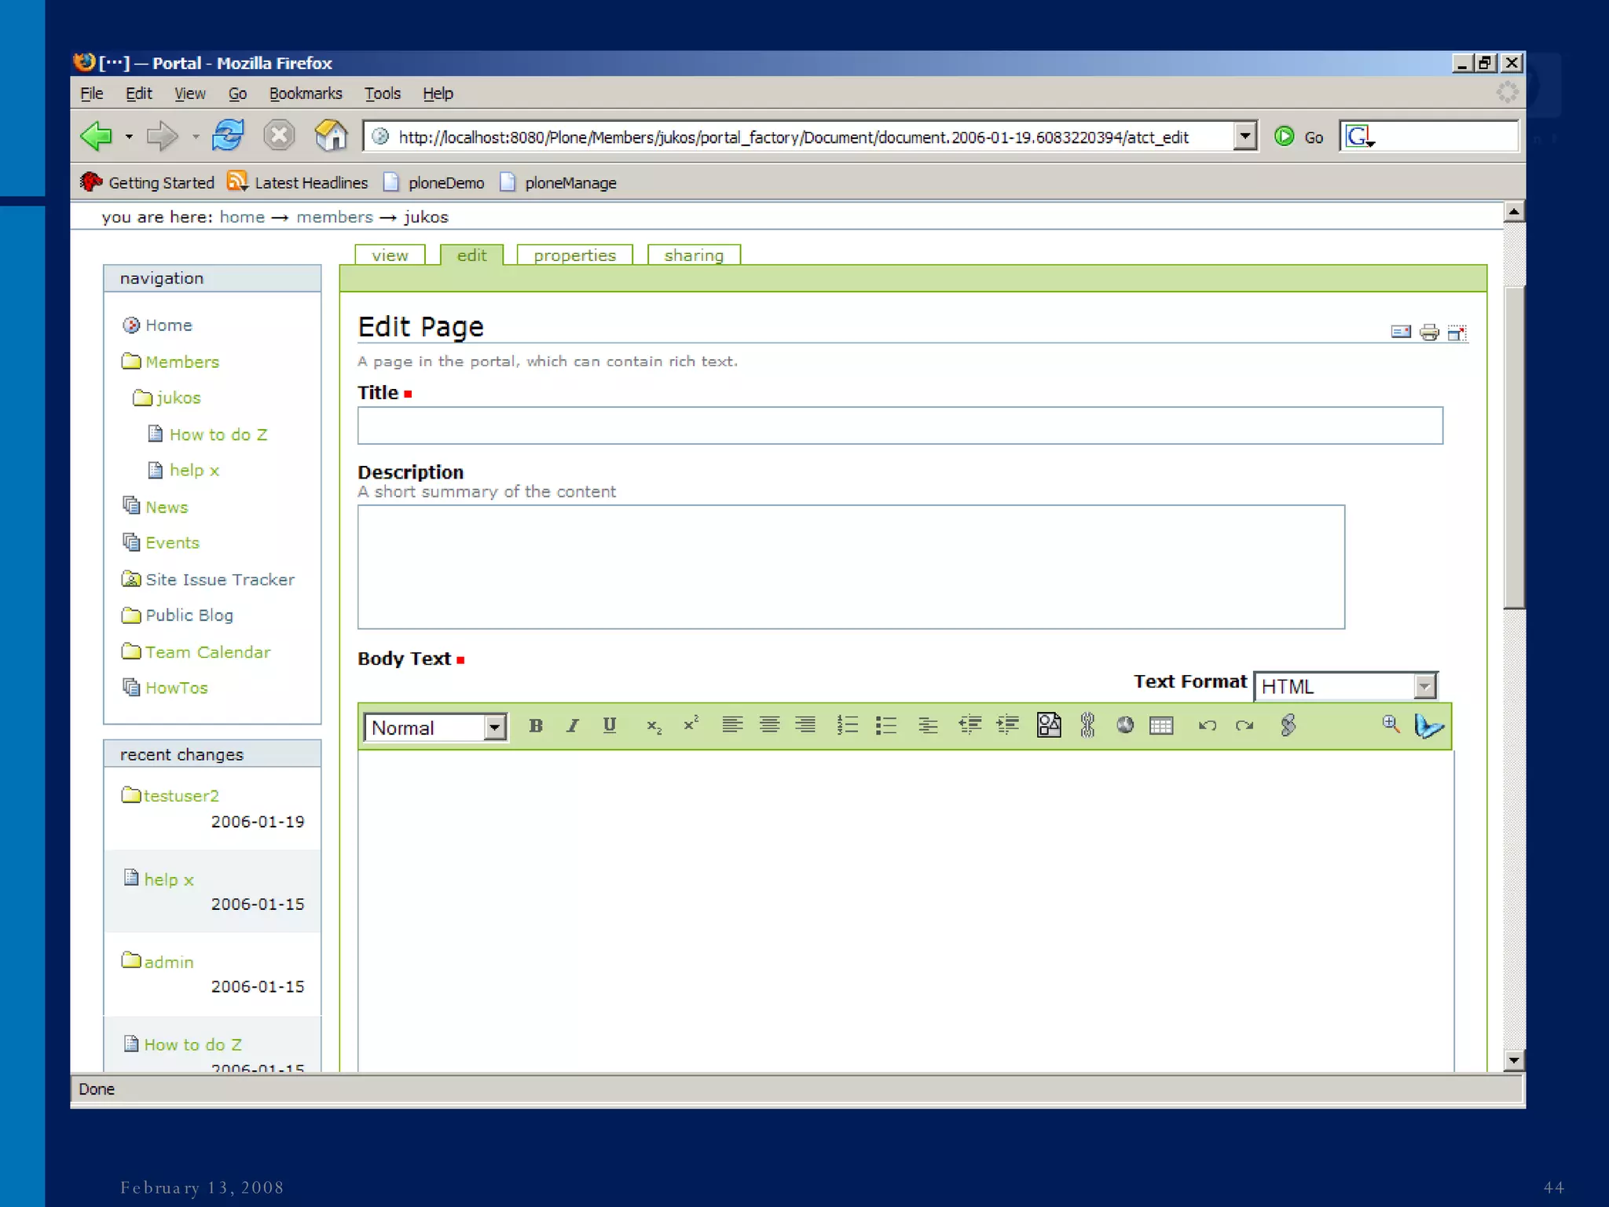Image resolution: width=1609 pixels, height=1207 pixels.
Task: Switch to the properties tab
Action: pyautogui.click(x=574, y=255)
